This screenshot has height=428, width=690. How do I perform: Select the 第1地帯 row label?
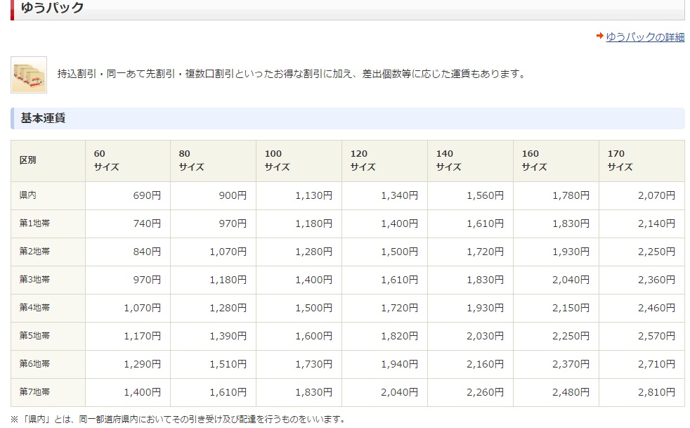[x=48, y=223]
